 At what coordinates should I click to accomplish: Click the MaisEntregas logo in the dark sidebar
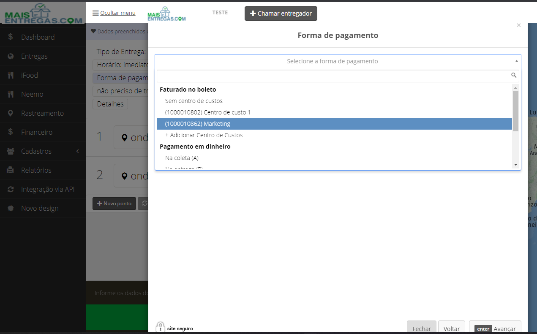(43, 14)
